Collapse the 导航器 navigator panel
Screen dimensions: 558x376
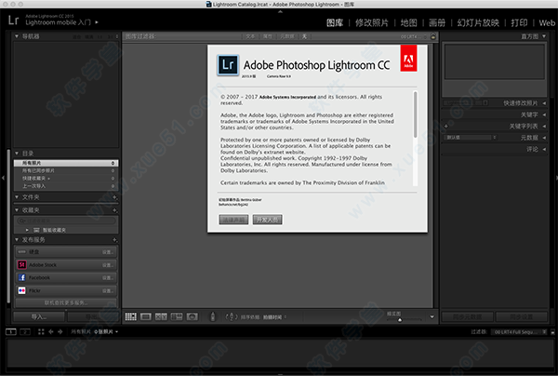pos(17,36)
